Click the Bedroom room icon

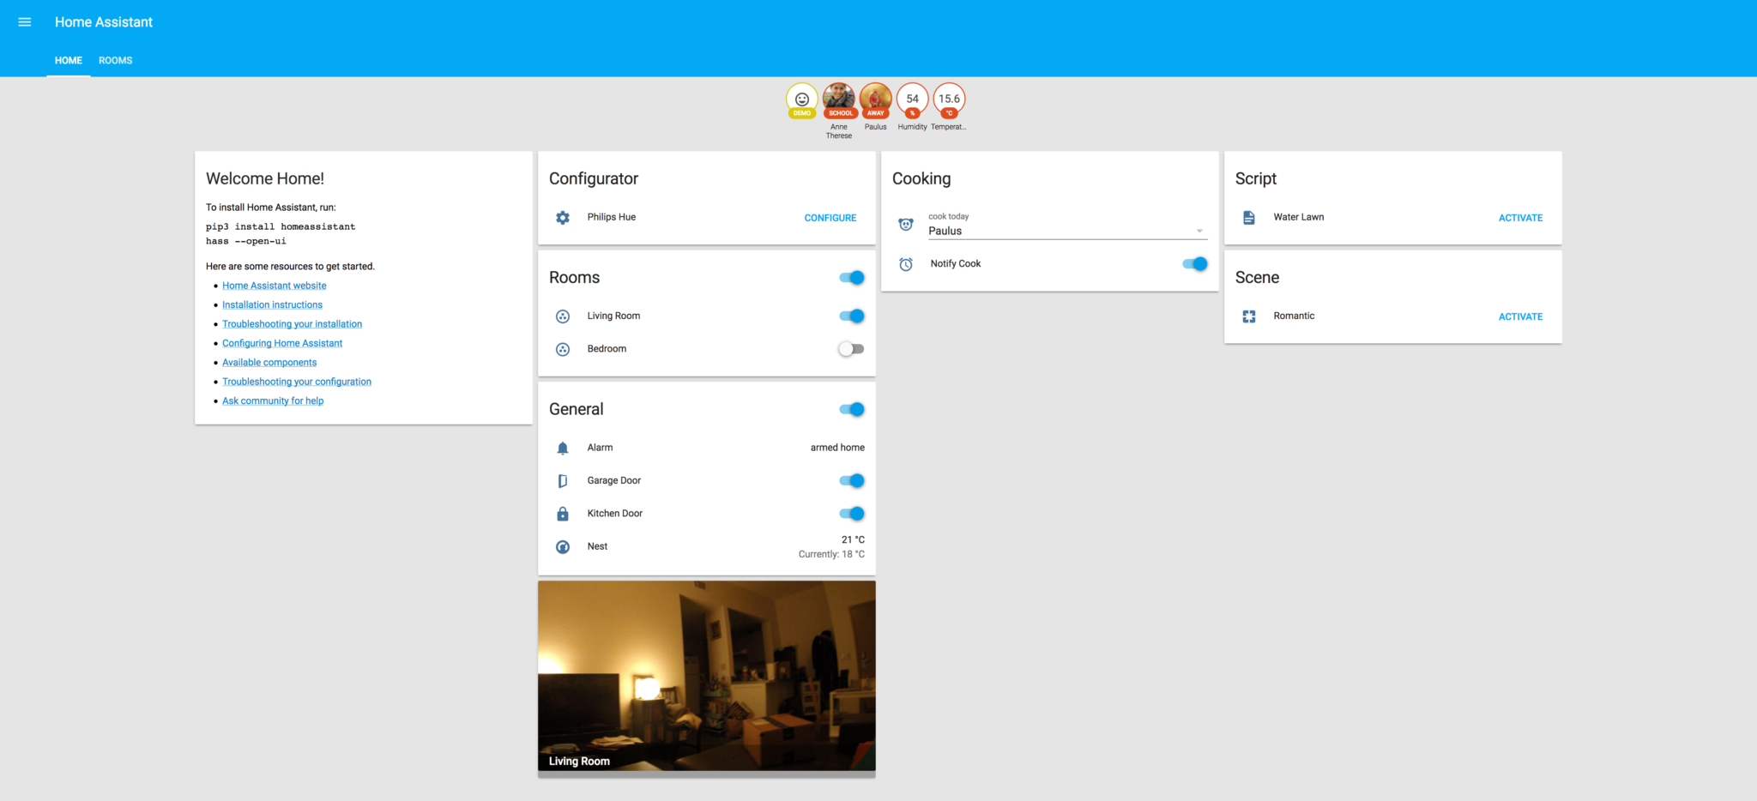[x=563, y=348]
